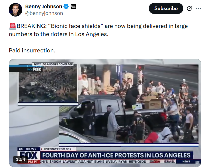Open the Grok slashed-circle icon

coord(189,9)
